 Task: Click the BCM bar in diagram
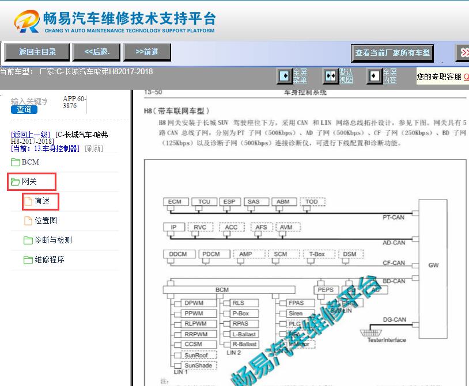[x=229, y=290]
